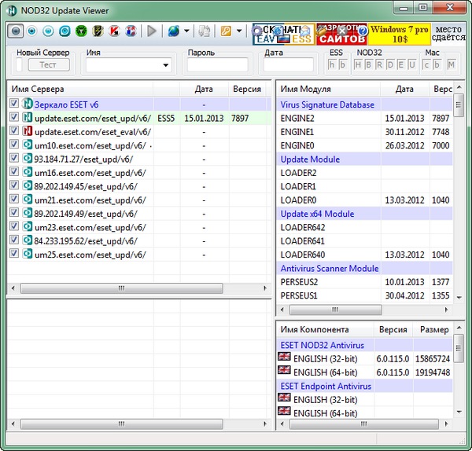Viewport: 472px width, 451px height.
Task: Click the green Dr.Web spider toolbar icon
Action: coord(81,31)
